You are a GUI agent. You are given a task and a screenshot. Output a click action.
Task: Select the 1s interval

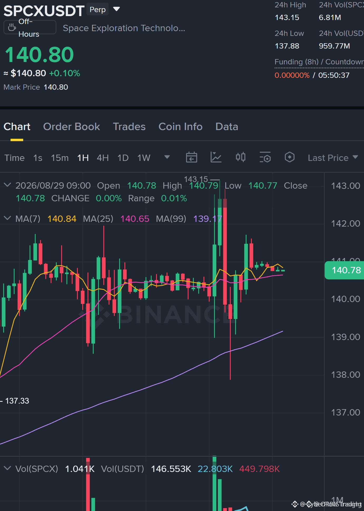(38, 158)
